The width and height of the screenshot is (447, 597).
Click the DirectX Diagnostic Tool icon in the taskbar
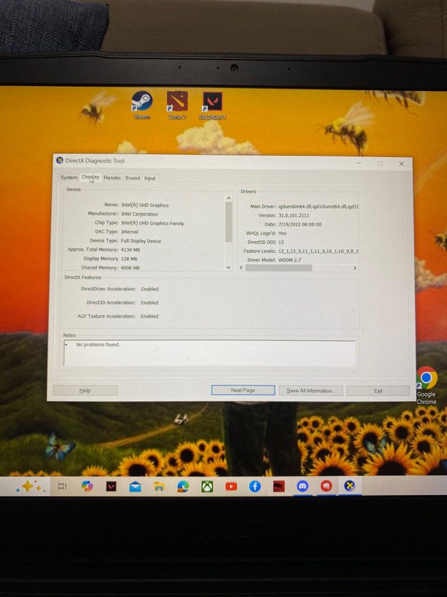(350, 485)
